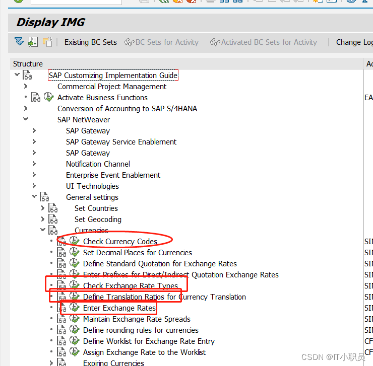
Task: Run execute icon for Define Standard Quotation
Action: (74, 263)
